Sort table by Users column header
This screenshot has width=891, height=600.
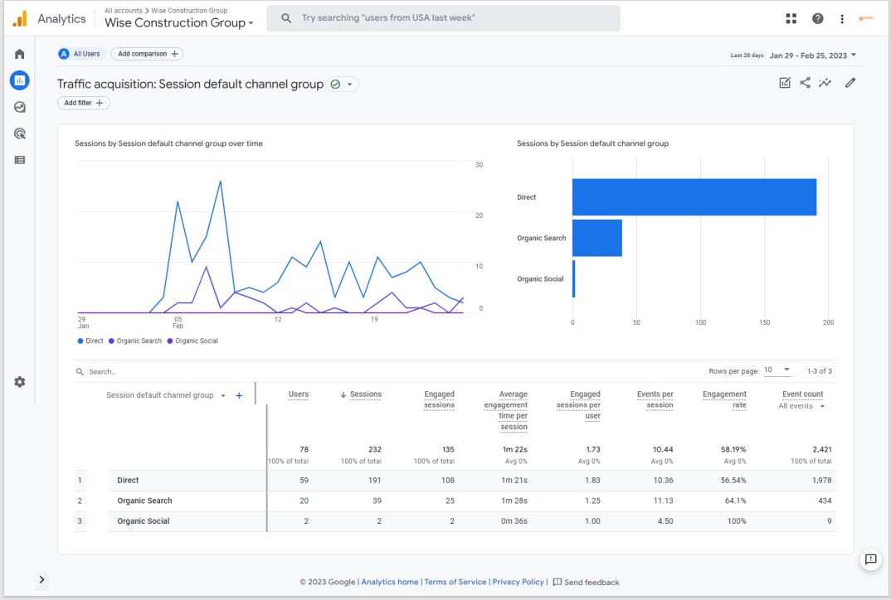click(x=298, y=394)
